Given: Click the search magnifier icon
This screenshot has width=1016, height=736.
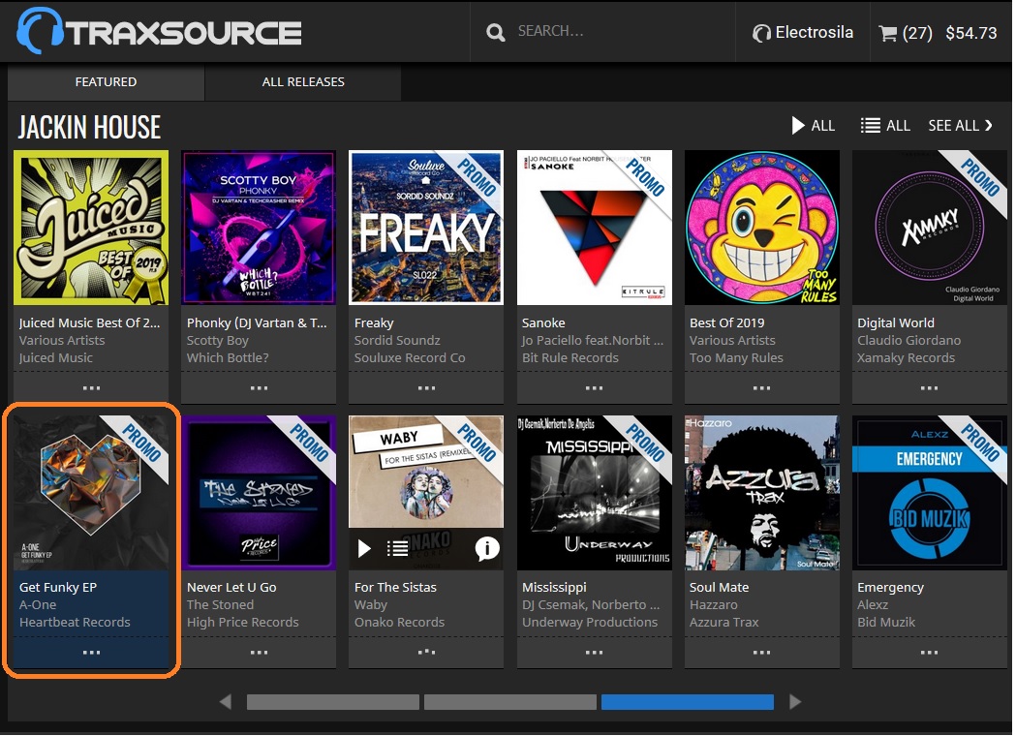Looking at the screenshot, I should pos(495,32).
